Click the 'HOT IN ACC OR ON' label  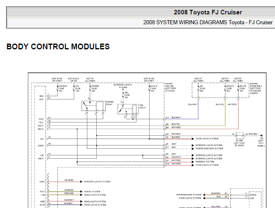click(x=74, y=80)
